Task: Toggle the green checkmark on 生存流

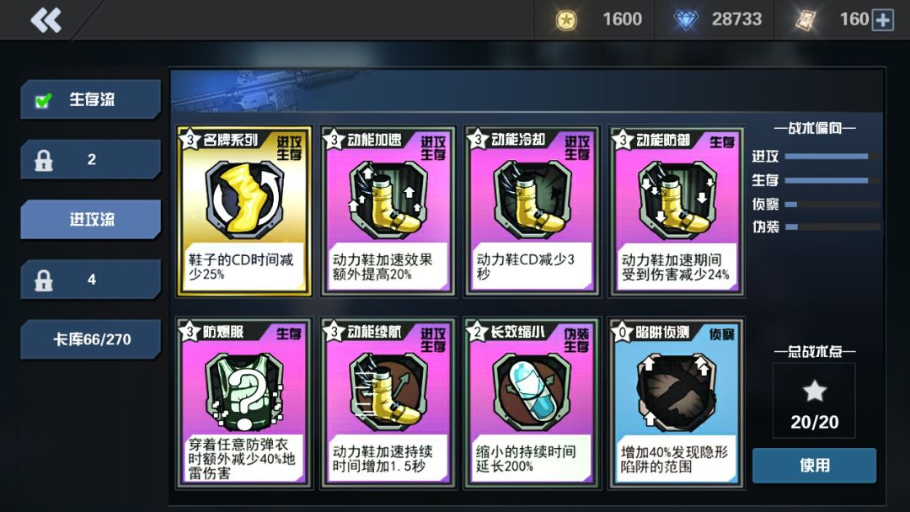Action: click(x=43, y=100)
